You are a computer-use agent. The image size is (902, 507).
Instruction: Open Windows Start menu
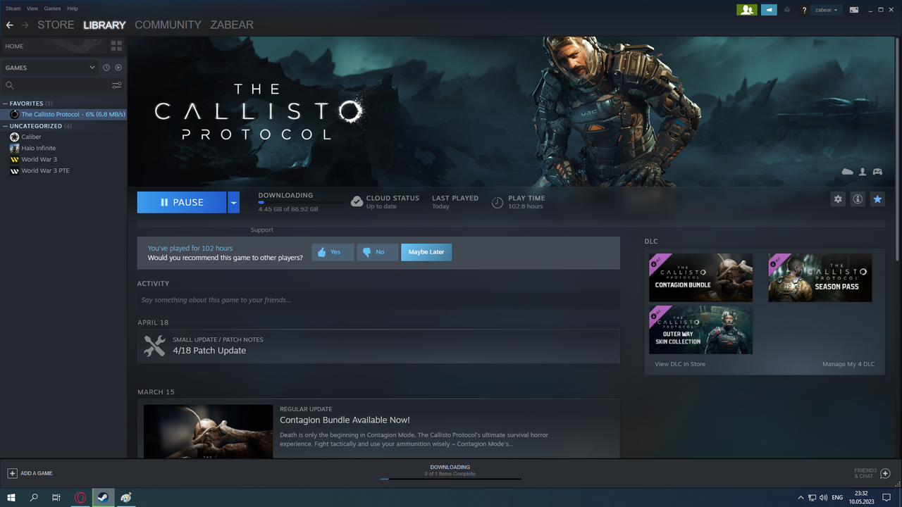click(x=11, y=497)
